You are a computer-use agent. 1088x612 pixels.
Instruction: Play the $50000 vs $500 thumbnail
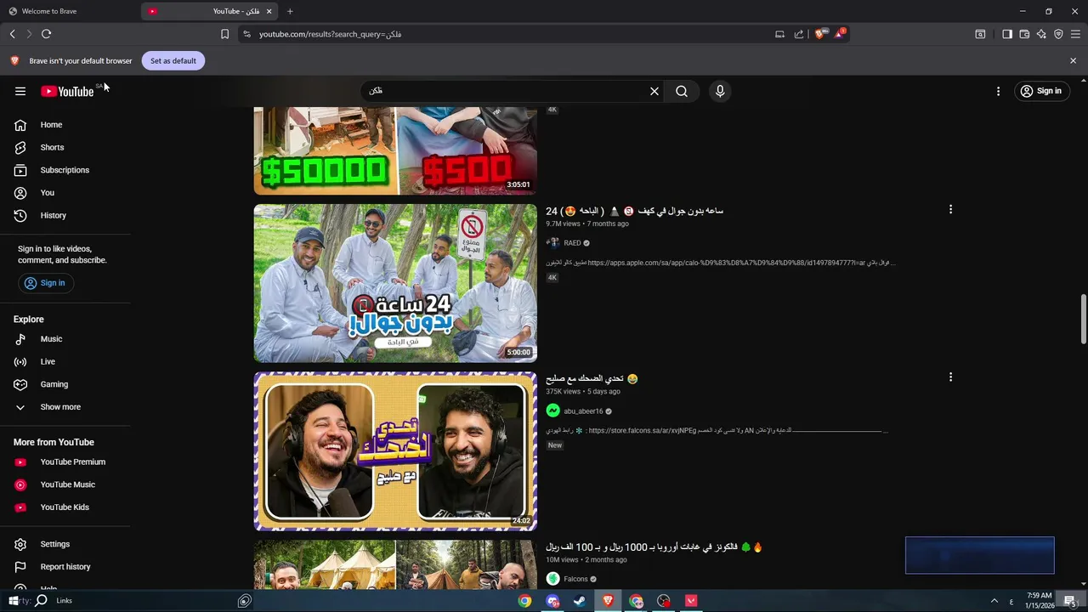coord(395,150)
